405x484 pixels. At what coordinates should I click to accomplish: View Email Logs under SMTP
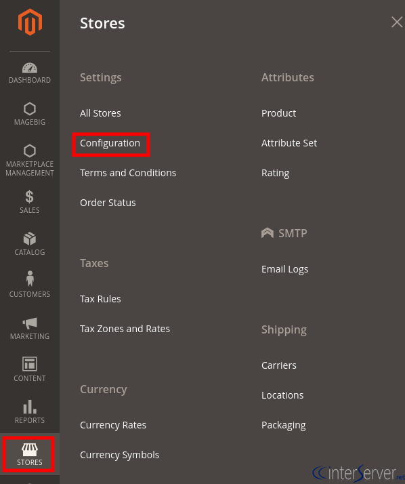pos(284,269)
